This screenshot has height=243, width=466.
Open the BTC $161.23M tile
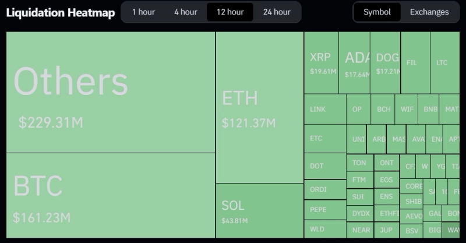point(111,195)
